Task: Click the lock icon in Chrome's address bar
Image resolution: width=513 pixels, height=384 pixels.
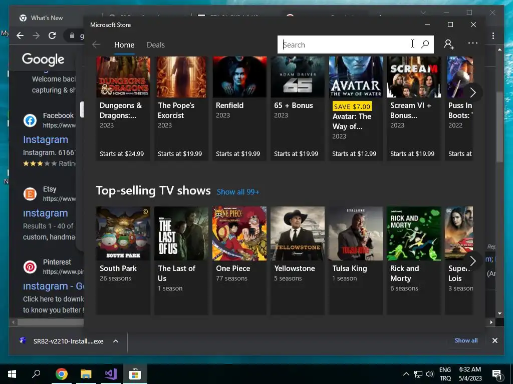Action: point(72,35)
